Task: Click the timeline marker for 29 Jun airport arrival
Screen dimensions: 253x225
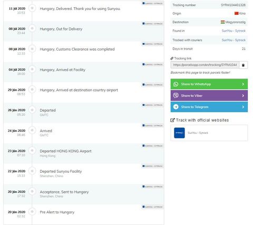Action: click(x=32, y=90)
